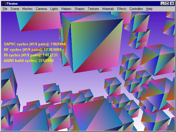Open the File menu
Image resolution: width=176 pixels, height=132 pixels.
[x=5, y=9]
